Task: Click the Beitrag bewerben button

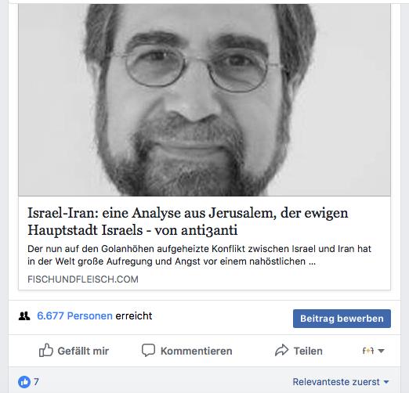Action: [x=342, y=319]
